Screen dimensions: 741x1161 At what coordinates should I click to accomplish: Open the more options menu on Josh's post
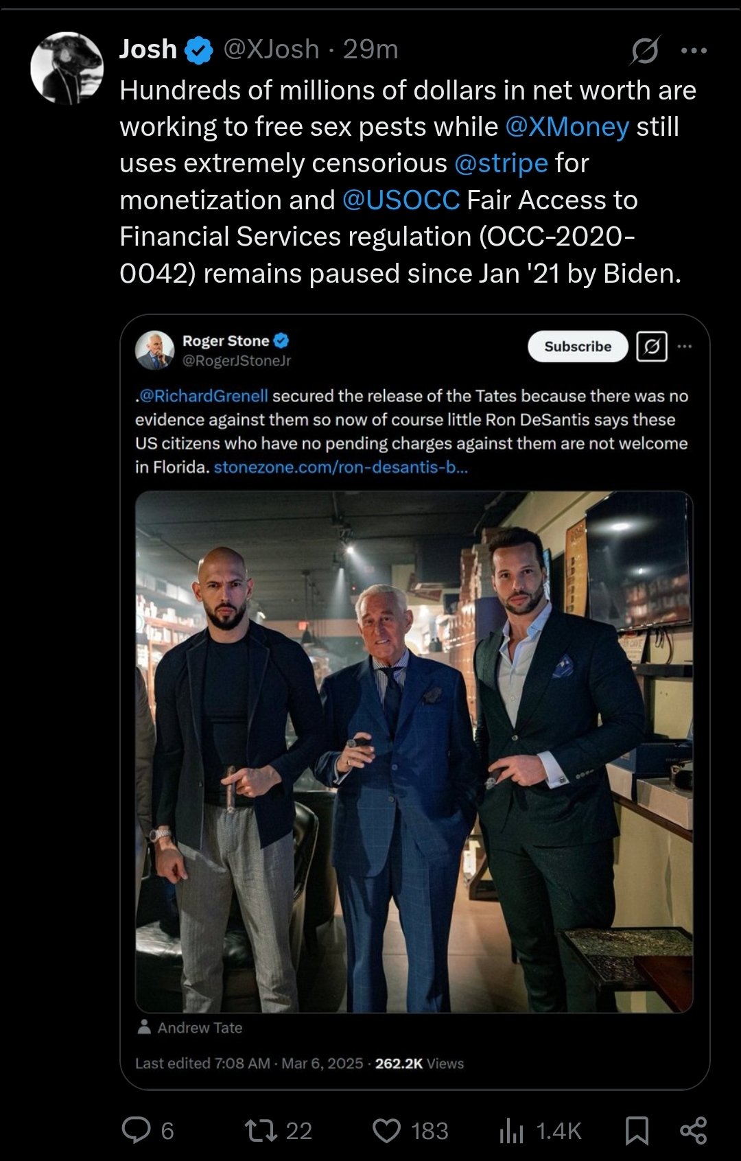[x=694, y=50]
